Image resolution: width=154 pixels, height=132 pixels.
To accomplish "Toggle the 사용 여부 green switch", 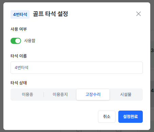I will click(x=16, y=41).
